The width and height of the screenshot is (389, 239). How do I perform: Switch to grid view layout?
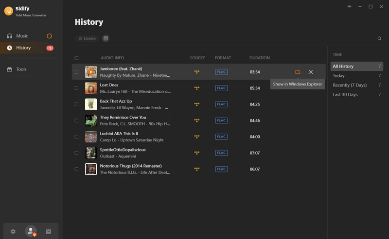click(x=106, y=38)
